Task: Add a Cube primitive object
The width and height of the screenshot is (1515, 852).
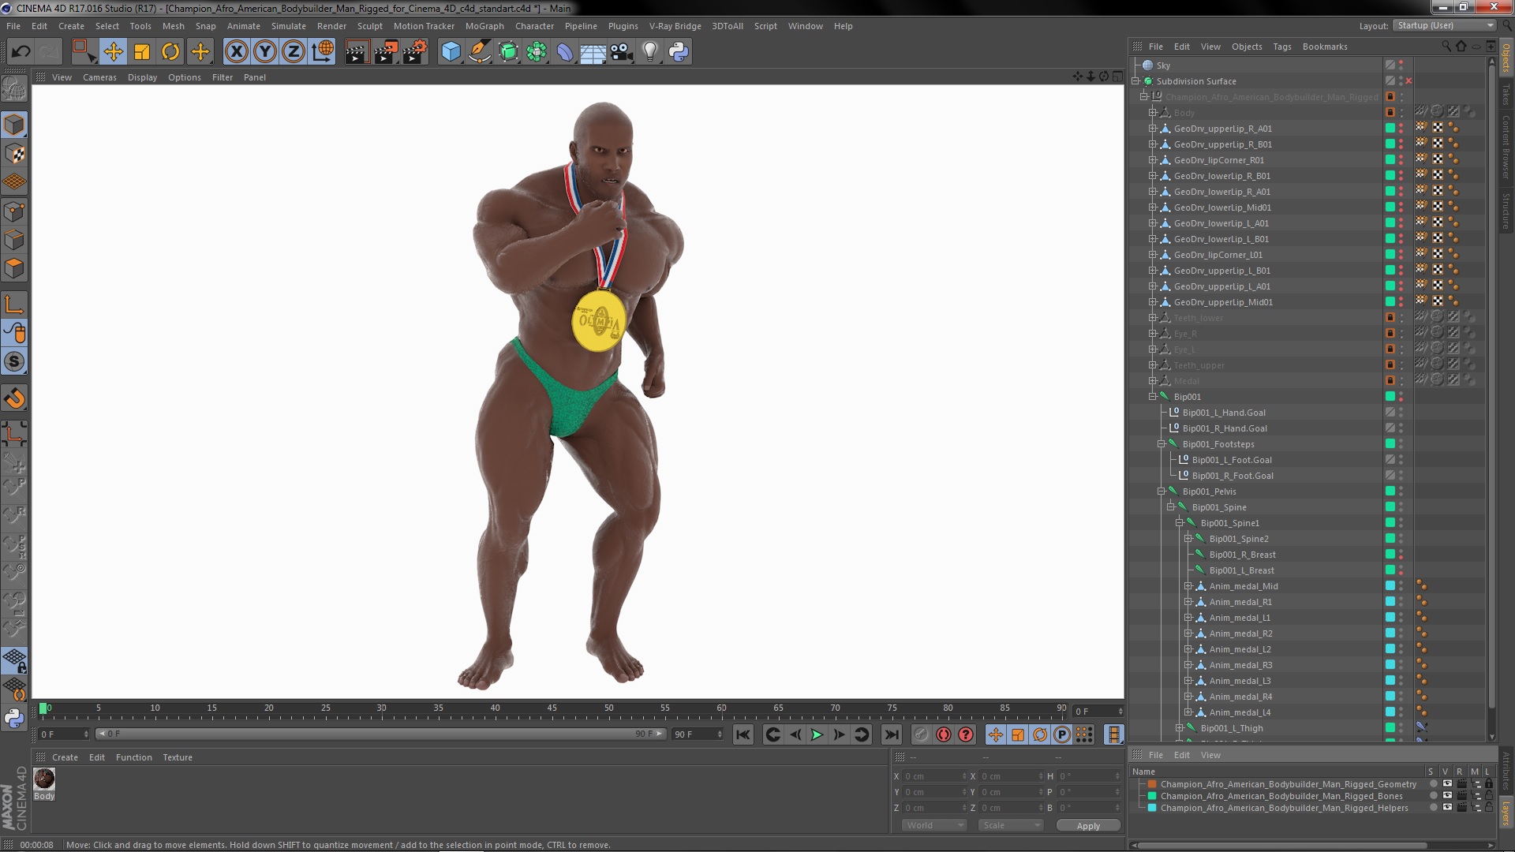Action: point(451,52)
